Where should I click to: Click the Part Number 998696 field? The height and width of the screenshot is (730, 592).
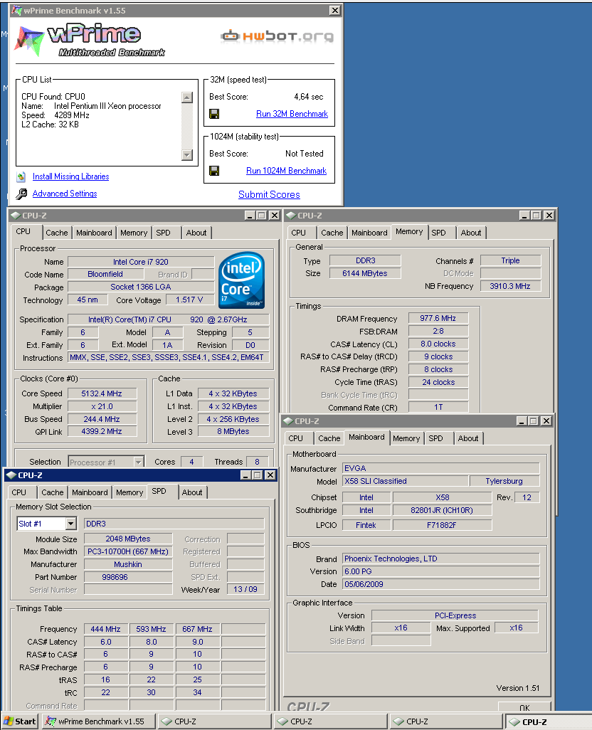coord(128,577)
